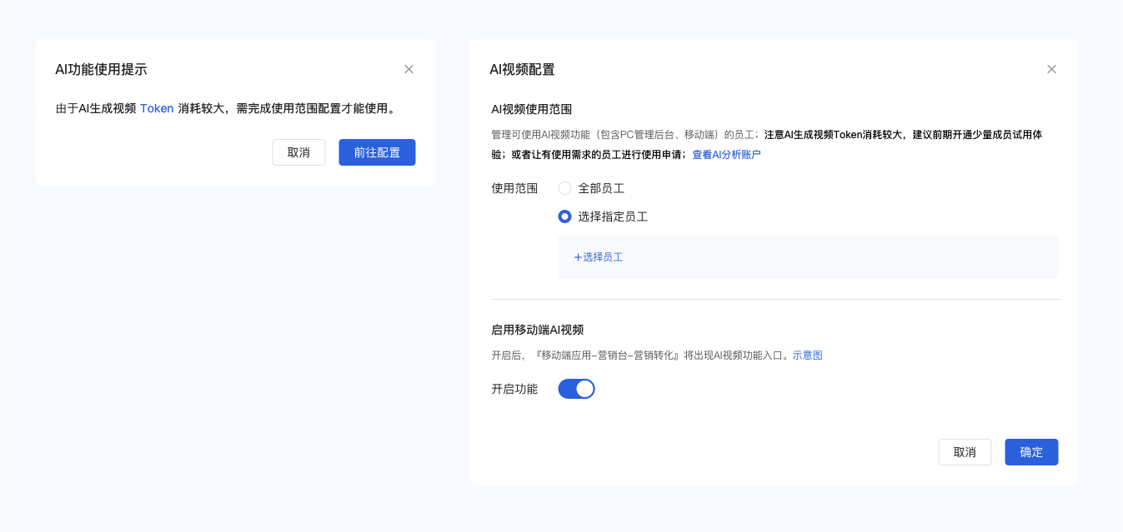Close the AI视频配置 dialog
This screenshot has height=532, width=1123.
[1051, 69]
